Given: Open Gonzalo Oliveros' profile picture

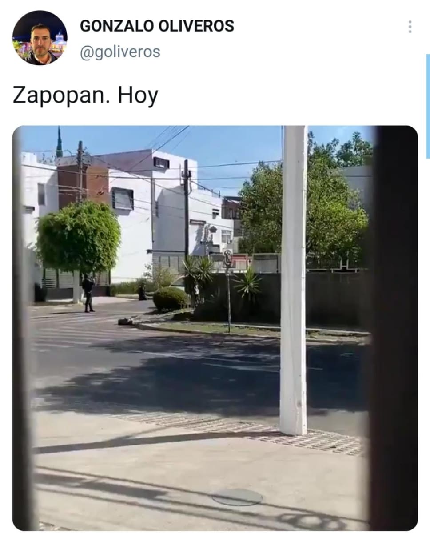Looking at the screenshot, I should [x=40, y=38].
